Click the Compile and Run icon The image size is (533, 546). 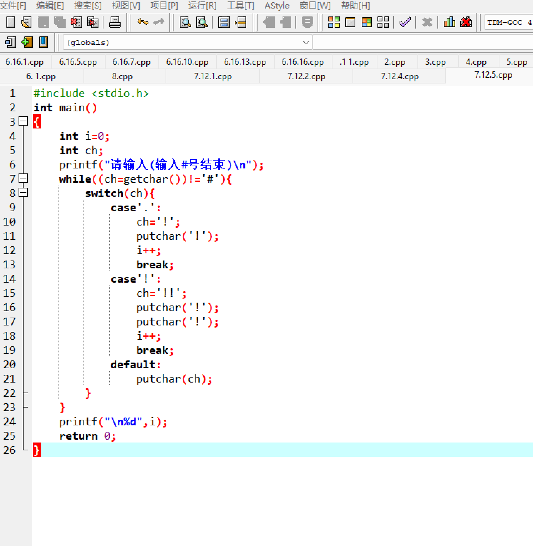pos(367,22)
